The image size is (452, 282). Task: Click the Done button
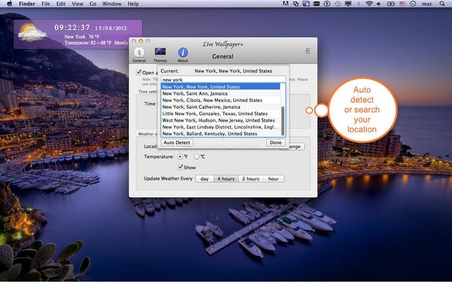coord(276,143)
